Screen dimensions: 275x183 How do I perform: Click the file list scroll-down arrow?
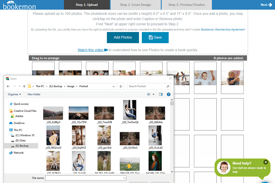172,172
